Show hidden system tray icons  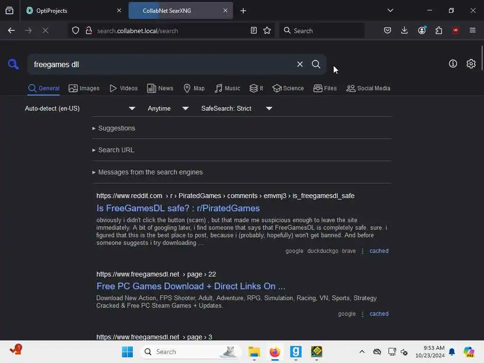[x=362, y=352]
